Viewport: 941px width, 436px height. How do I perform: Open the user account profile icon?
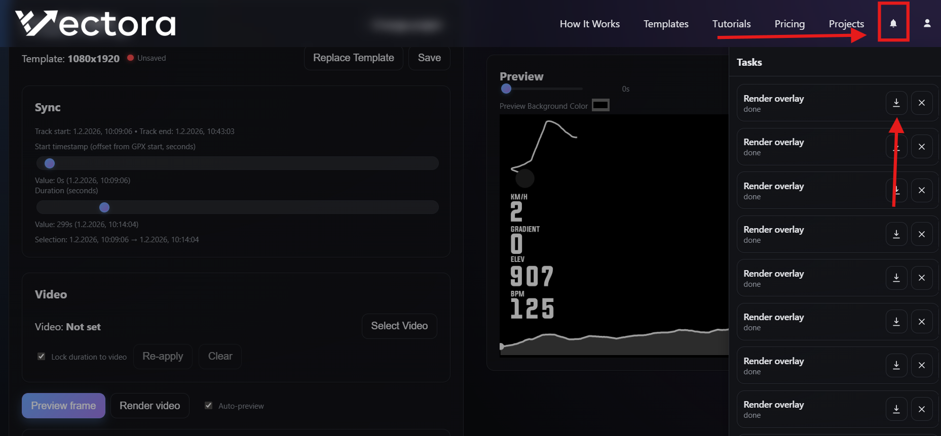(927, 23)
